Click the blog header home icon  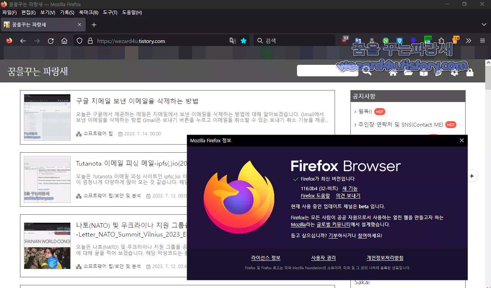pos(393,72)
